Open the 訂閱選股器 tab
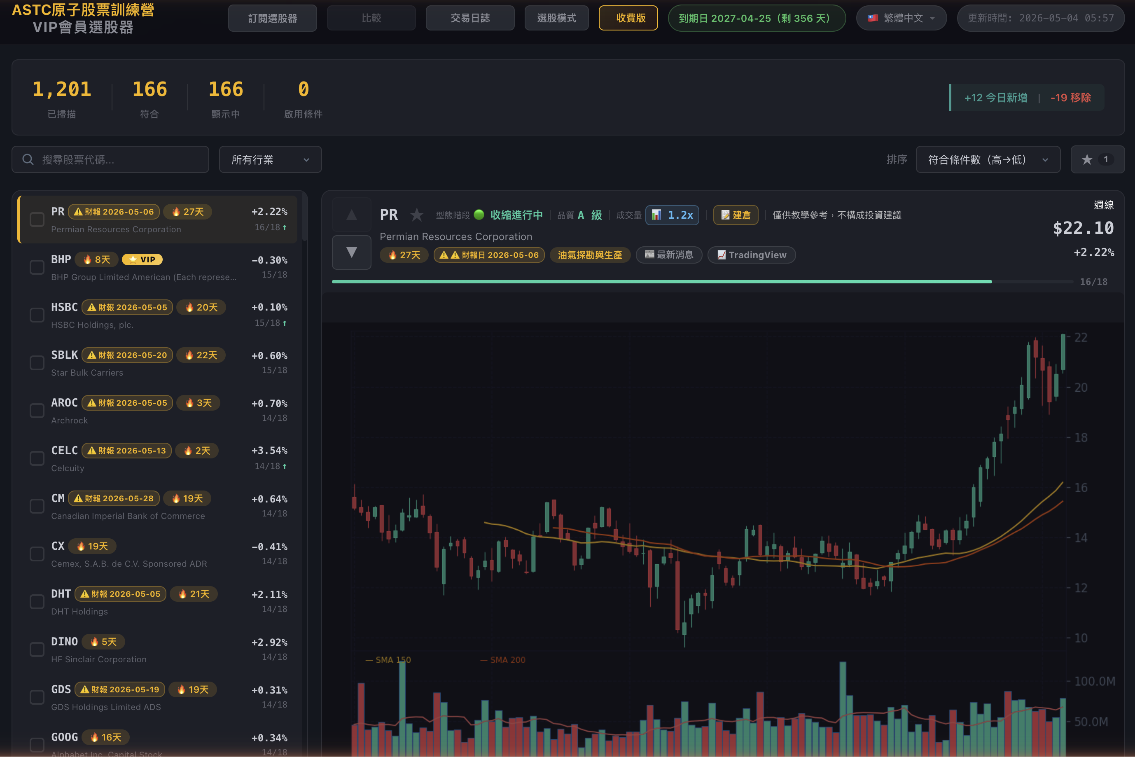This screenshot has height=757, width=1135. tap(272, 18)
